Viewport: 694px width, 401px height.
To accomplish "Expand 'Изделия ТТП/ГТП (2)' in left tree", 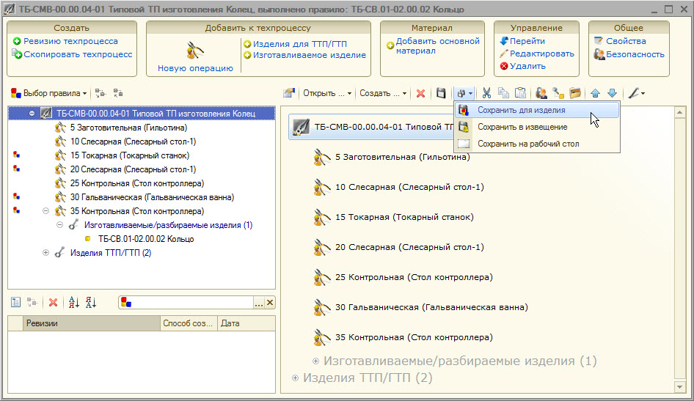I will 45,253.
